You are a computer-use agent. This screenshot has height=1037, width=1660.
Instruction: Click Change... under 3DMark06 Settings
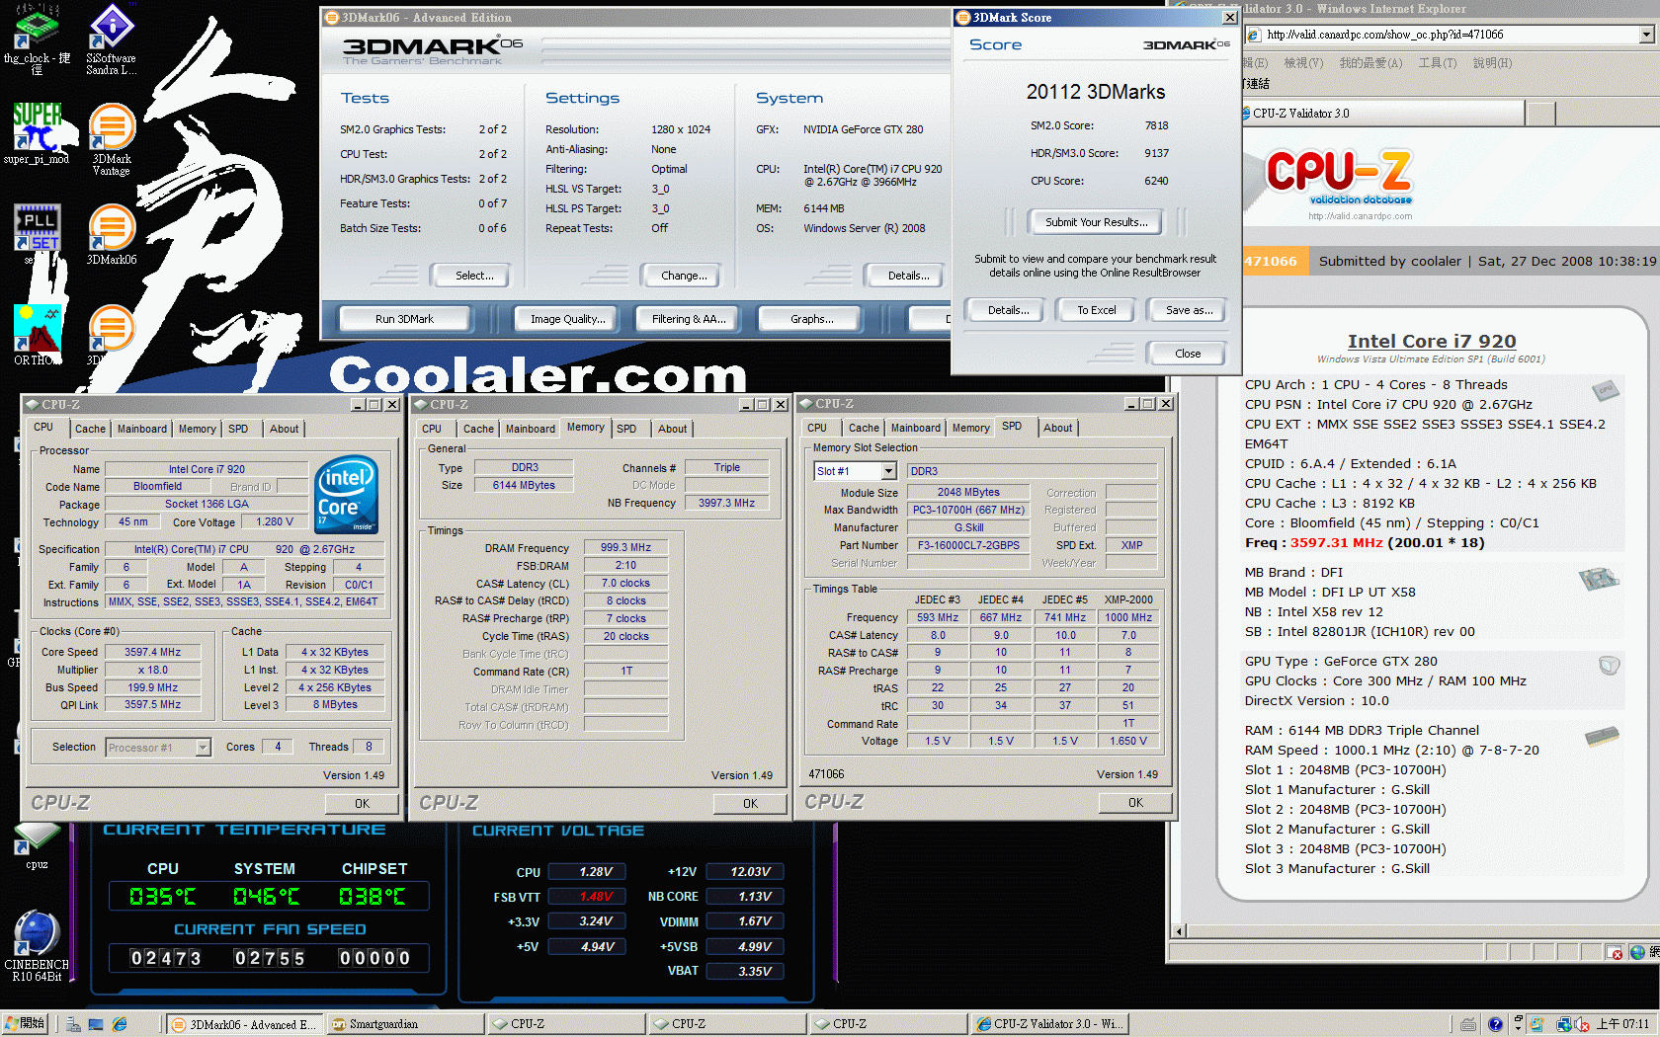(684, 276)
